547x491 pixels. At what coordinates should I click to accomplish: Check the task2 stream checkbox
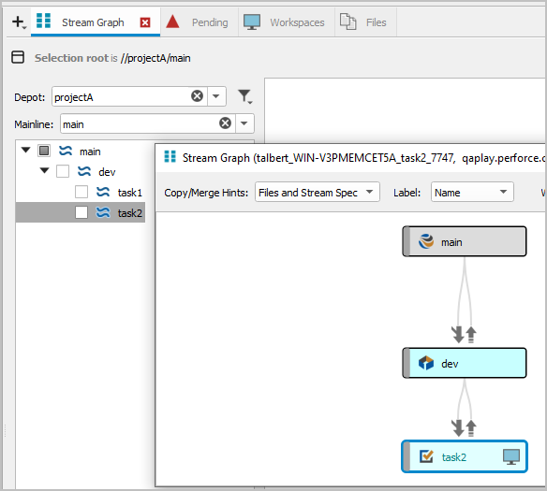click(x=81, y=212)
